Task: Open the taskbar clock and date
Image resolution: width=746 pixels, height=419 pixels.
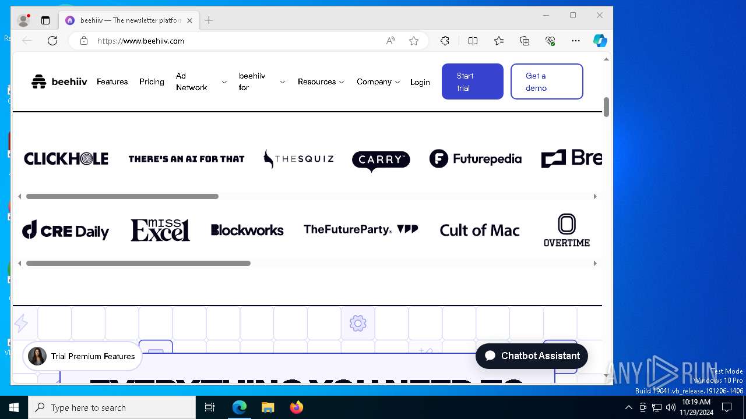Action: 696,407
